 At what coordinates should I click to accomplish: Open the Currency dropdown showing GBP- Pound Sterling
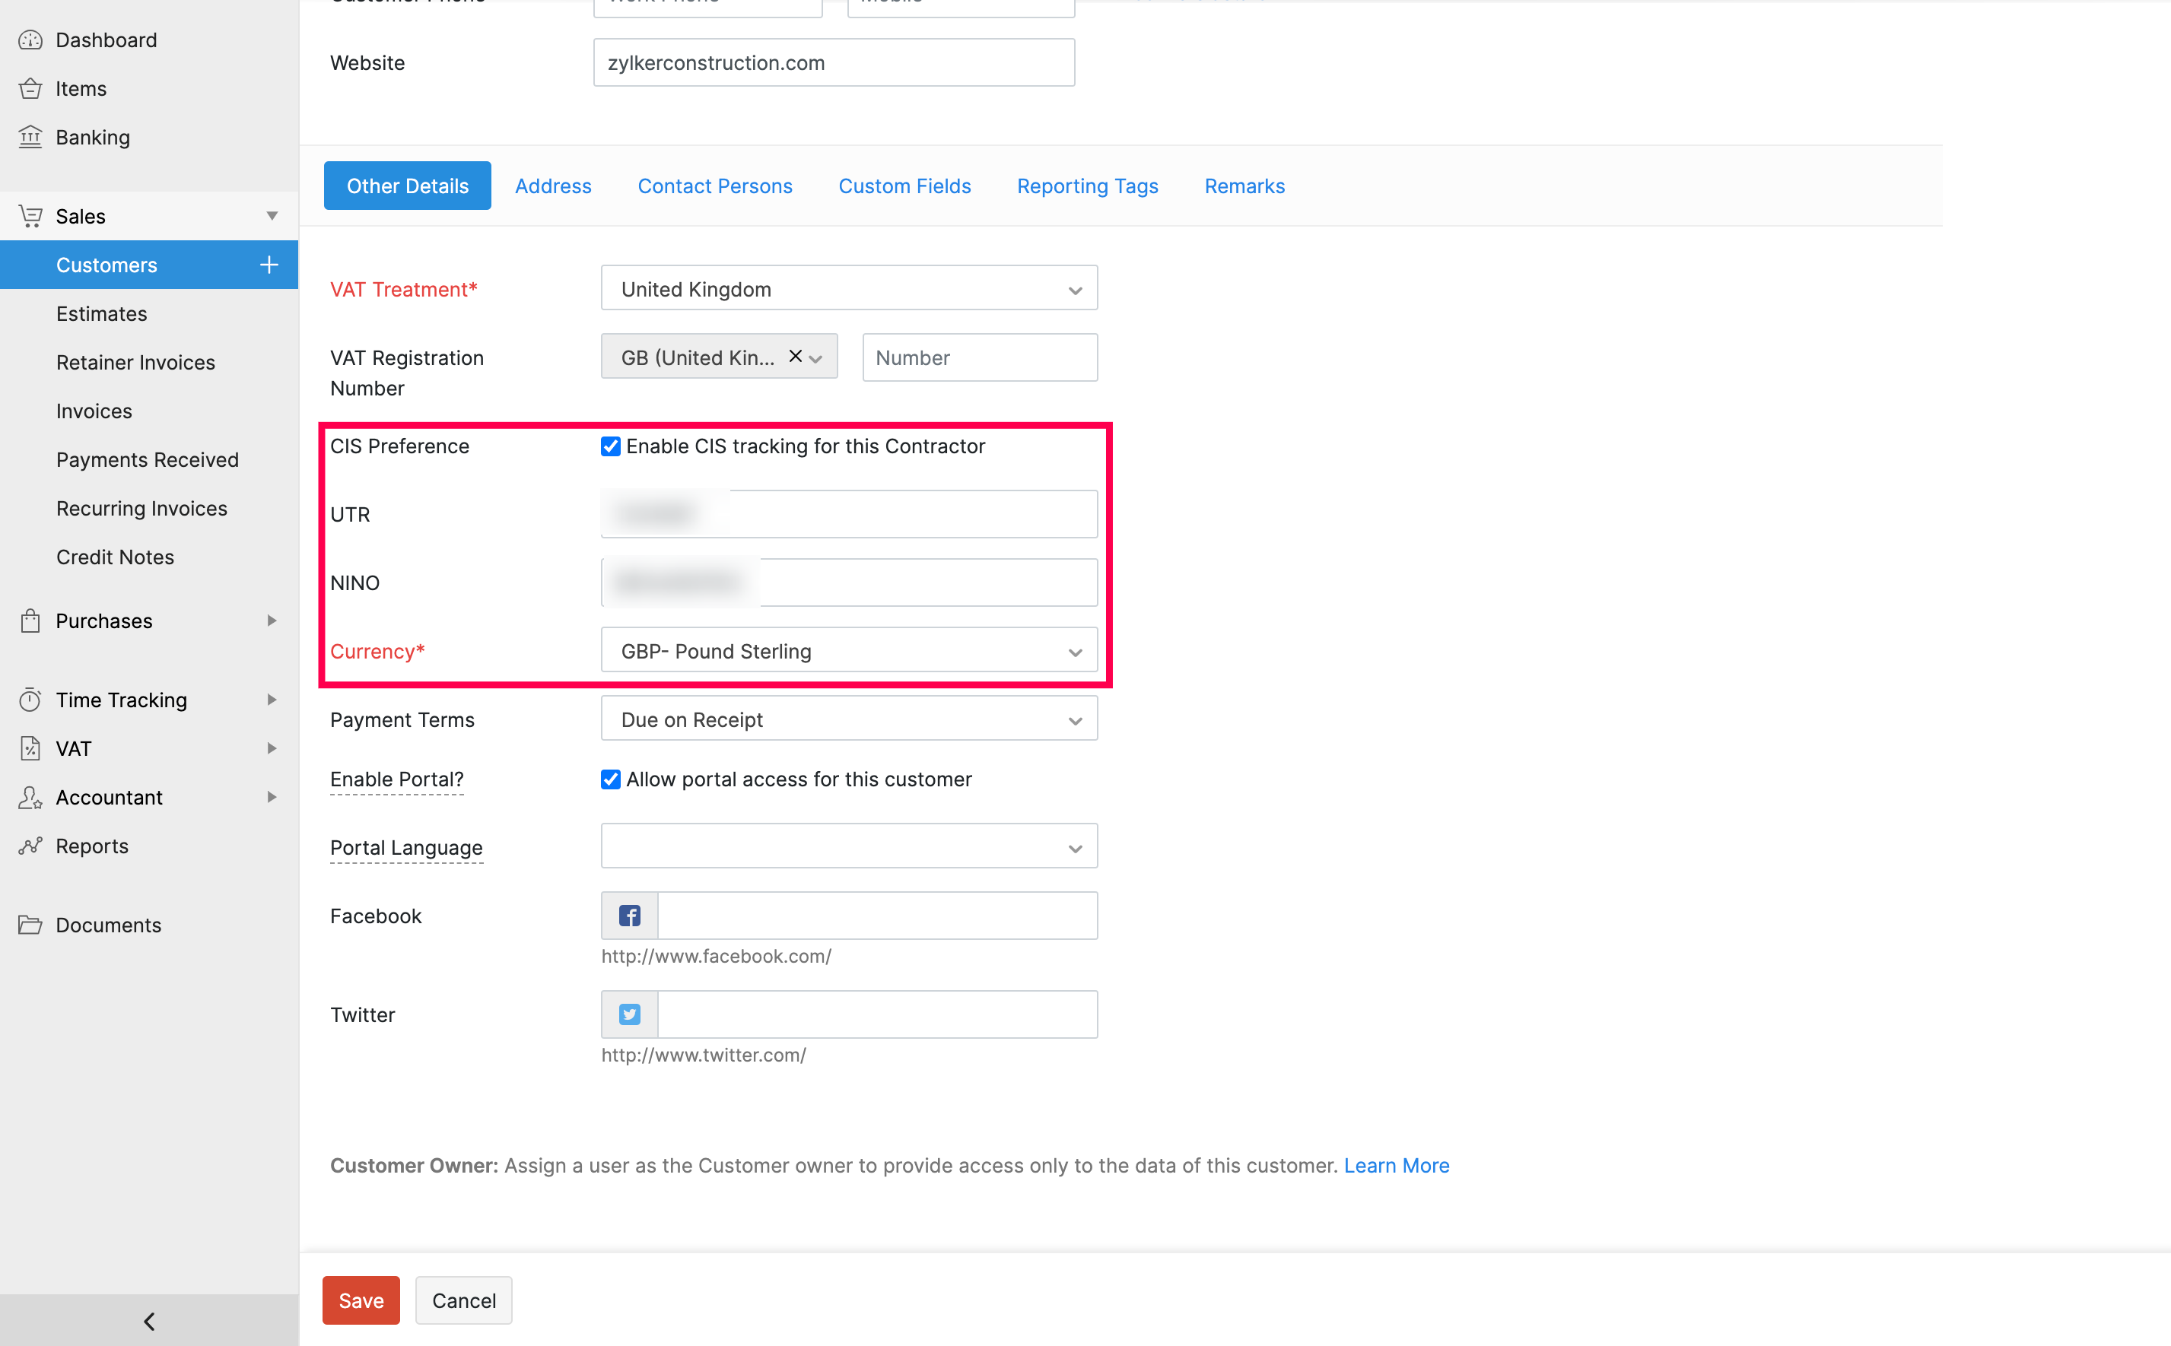(x=847, y=651)
